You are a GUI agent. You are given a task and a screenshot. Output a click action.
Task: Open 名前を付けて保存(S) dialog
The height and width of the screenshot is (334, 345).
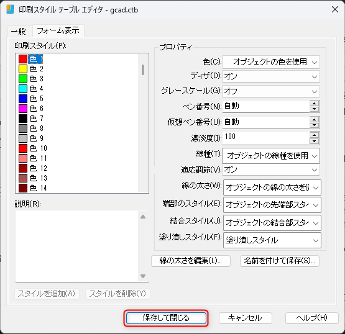click(x=280, y=261)
